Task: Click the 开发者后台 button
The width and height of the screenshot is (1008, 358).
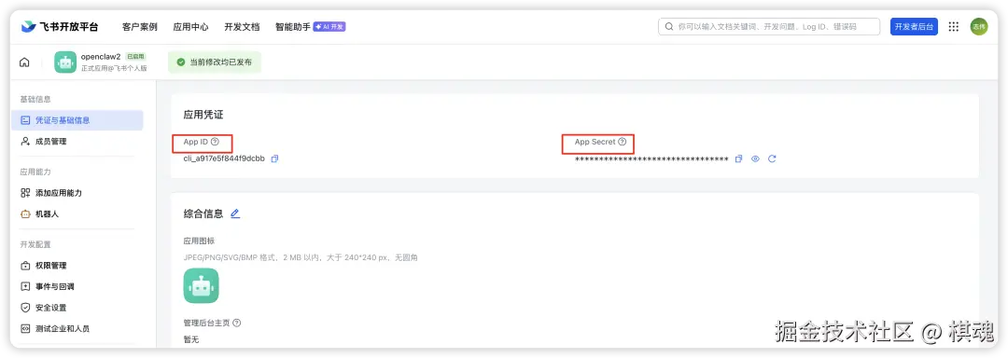Action: pos(914,27)
